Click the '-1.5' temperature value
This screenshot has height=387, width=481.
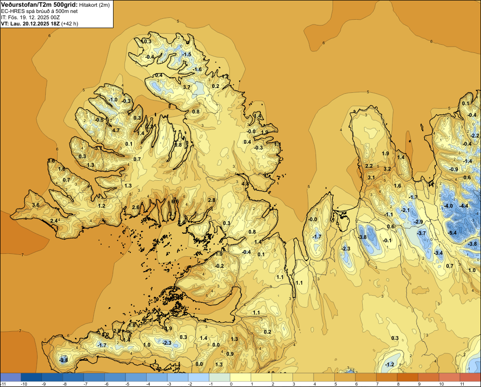tap(187, 54)
